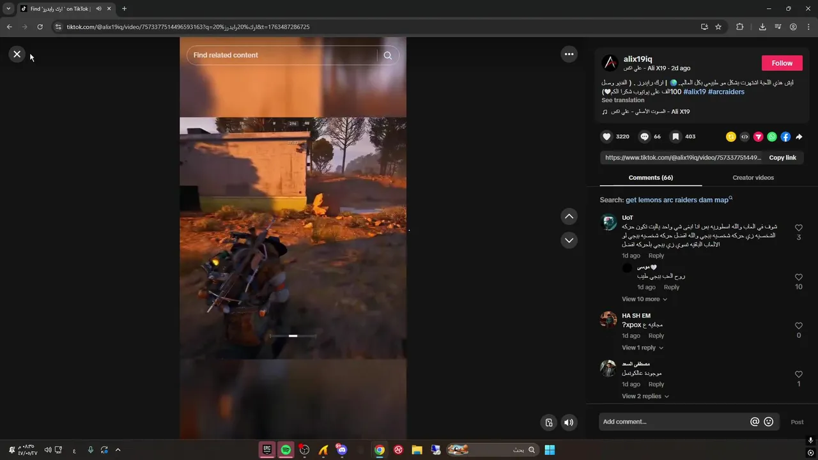Expand View 10 more replies

[x=644, y=299]
